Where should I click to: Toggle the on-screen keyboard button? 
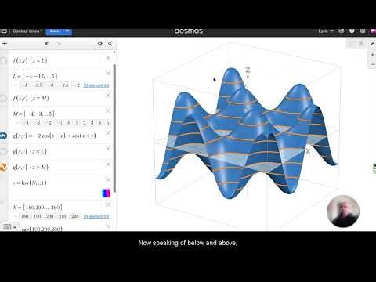(x=7, y=227)
